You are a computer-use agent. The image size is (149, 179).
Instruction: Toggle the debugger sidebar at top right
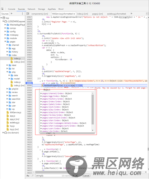tap(147, 14)
